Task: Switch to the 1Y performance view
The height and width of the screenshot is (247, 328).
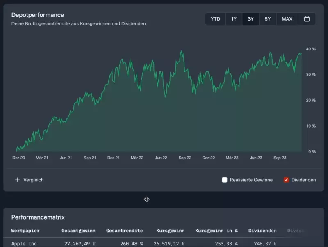Action: click(x=234, y=18)
